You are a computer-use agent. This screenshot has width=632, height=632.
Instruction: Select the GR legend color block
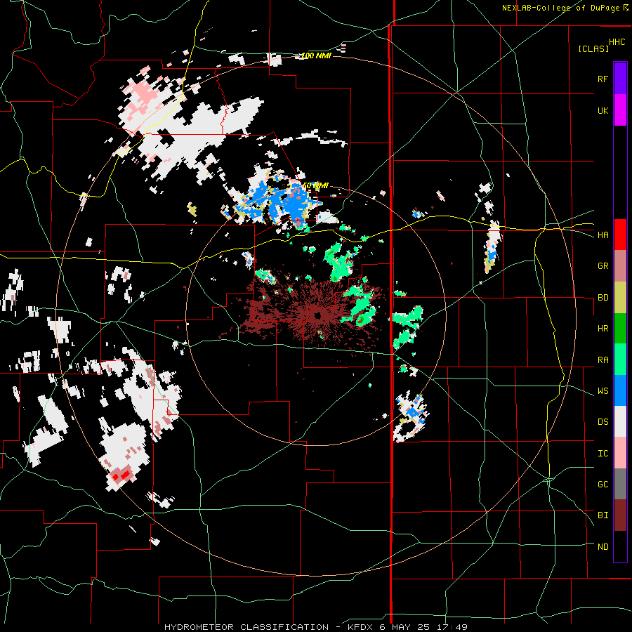pos(620,266)
